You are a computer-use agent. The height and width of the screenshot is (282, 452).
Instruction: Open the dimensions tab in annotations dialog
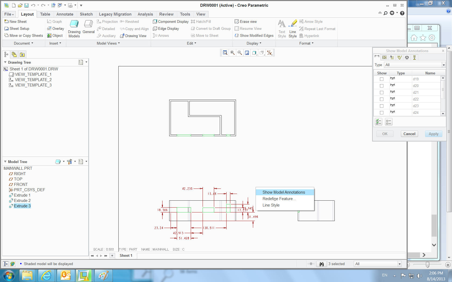point(377,57)
